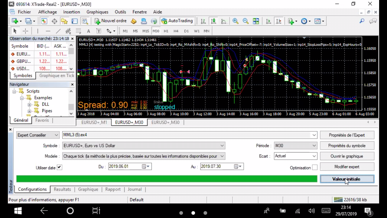
Task: Toggle the AutoTrading button
Action: [177, 21]
